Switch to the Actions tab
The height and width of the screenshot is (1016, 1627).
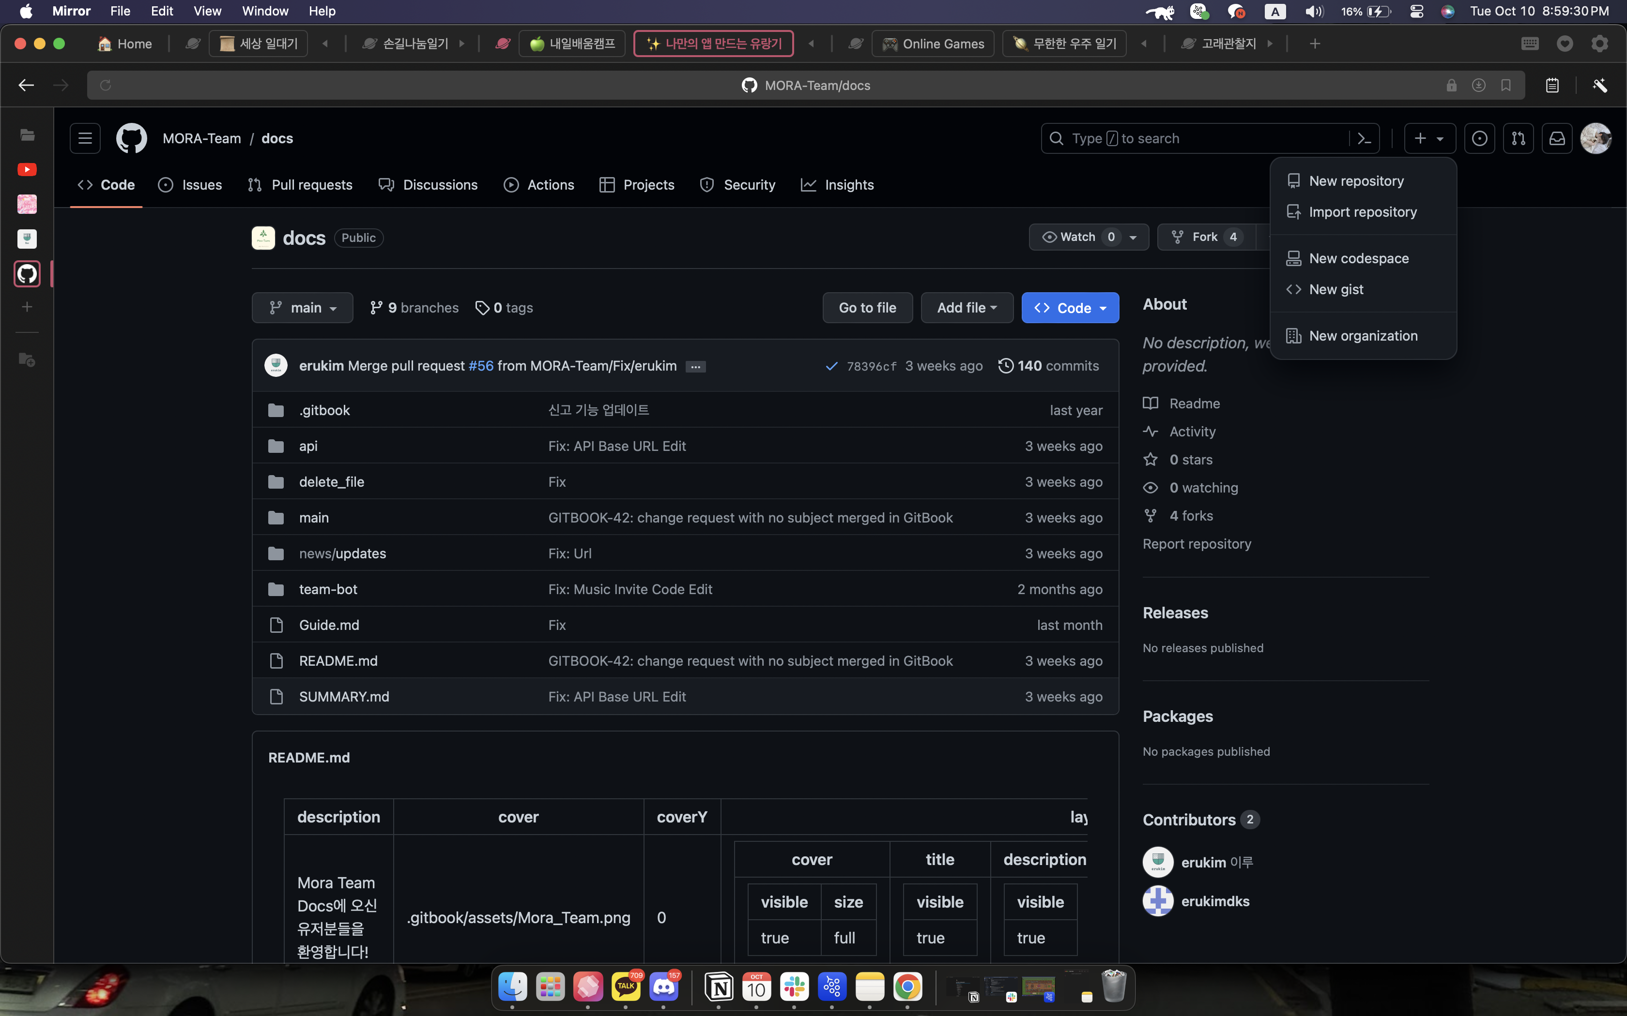click(538, 185)
